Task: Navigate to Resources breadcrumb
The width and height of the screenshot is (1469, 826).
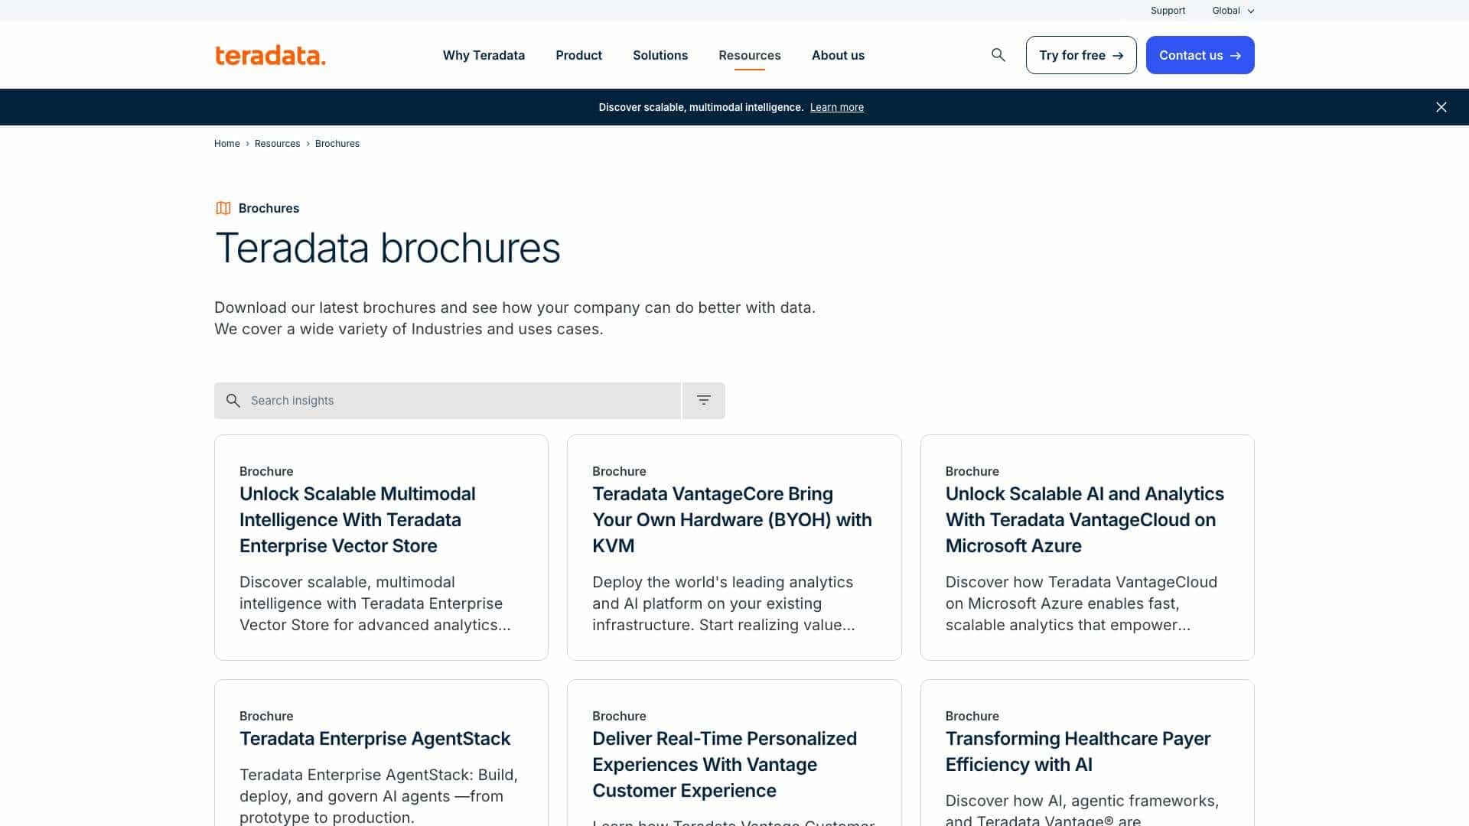Action: click(x=277, y=144)
